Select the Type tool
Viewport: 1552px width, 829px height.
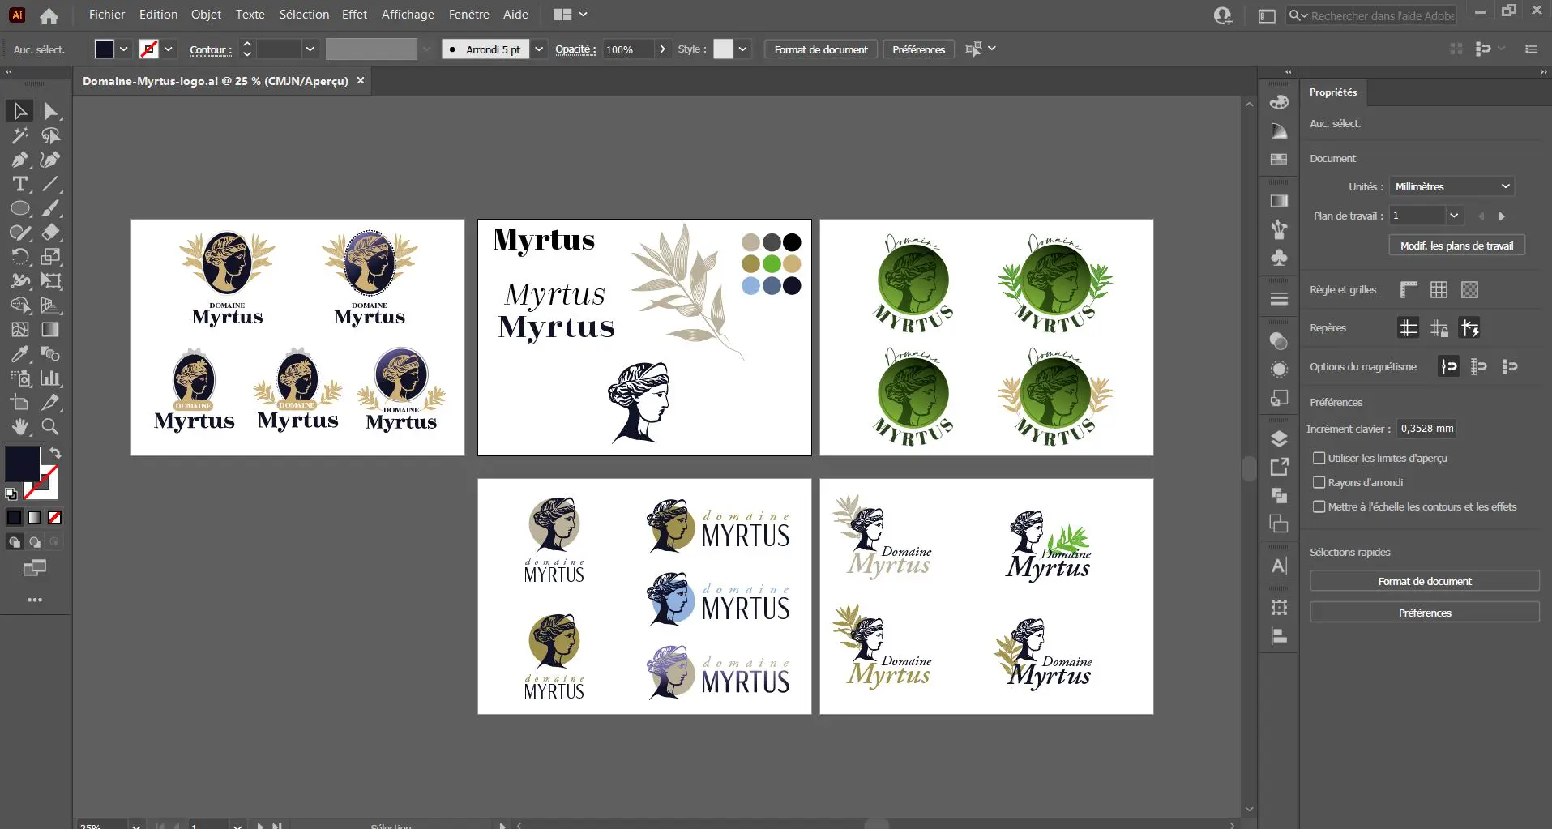point(19,184)
